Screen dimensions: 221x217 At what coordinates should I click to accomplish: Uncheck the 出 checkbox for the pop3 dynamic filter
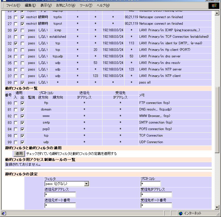[x=22, y=129]
